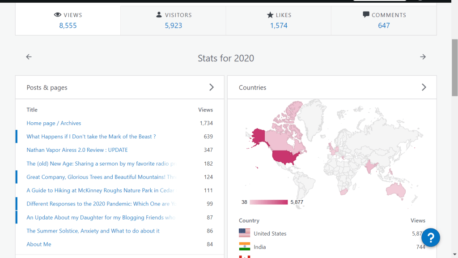Click the speech bubble Comments icon

(x=366, y=15)
